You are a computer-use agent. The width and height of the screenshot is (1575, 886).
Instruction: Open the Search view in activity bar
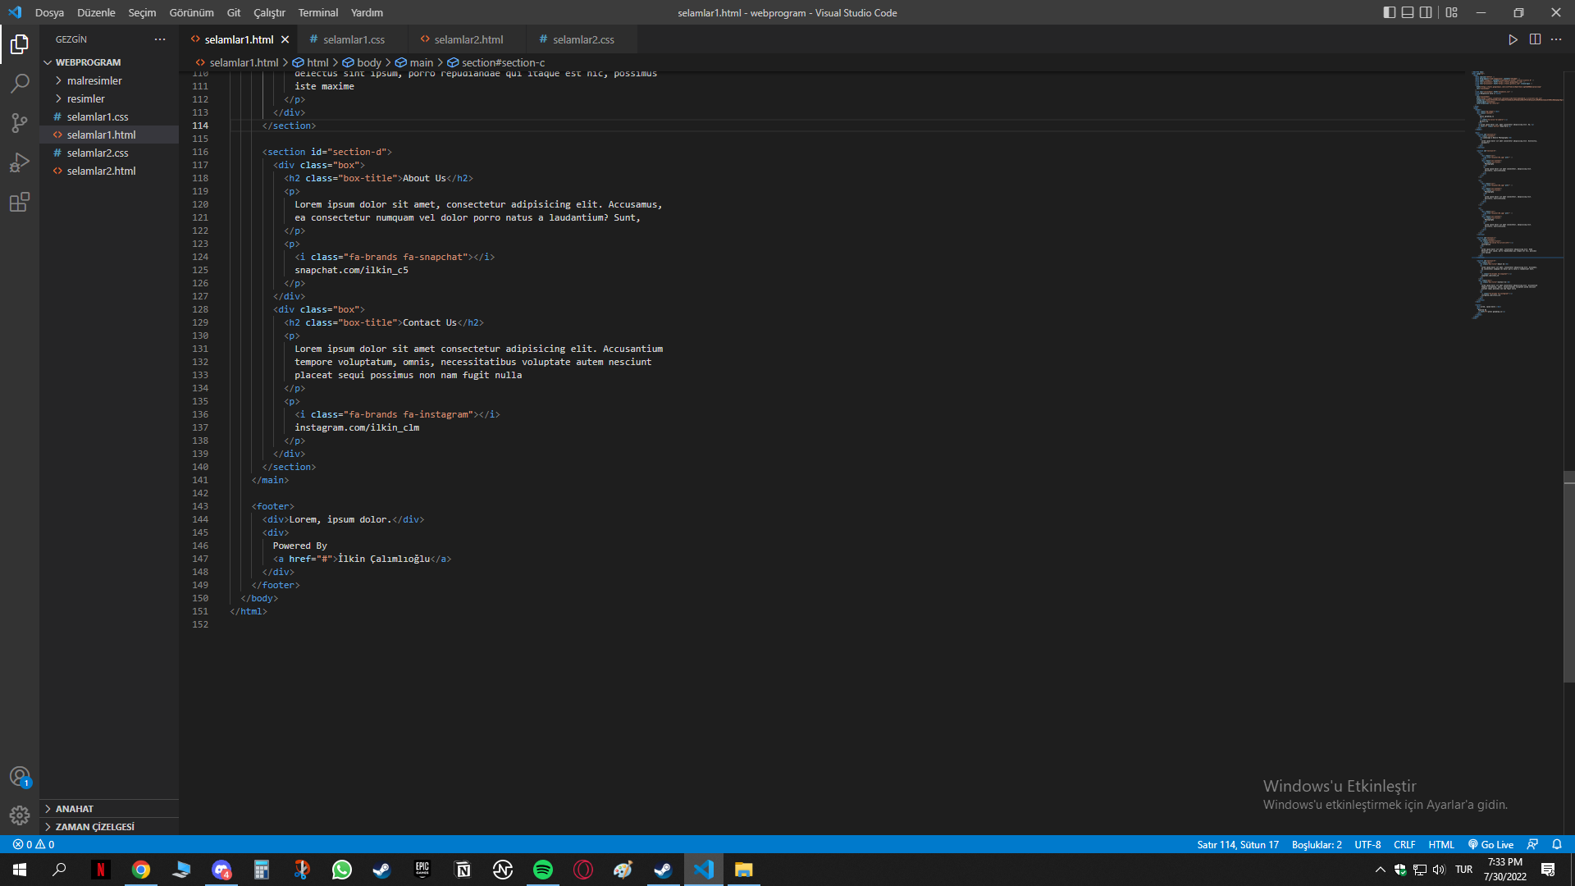20,84
